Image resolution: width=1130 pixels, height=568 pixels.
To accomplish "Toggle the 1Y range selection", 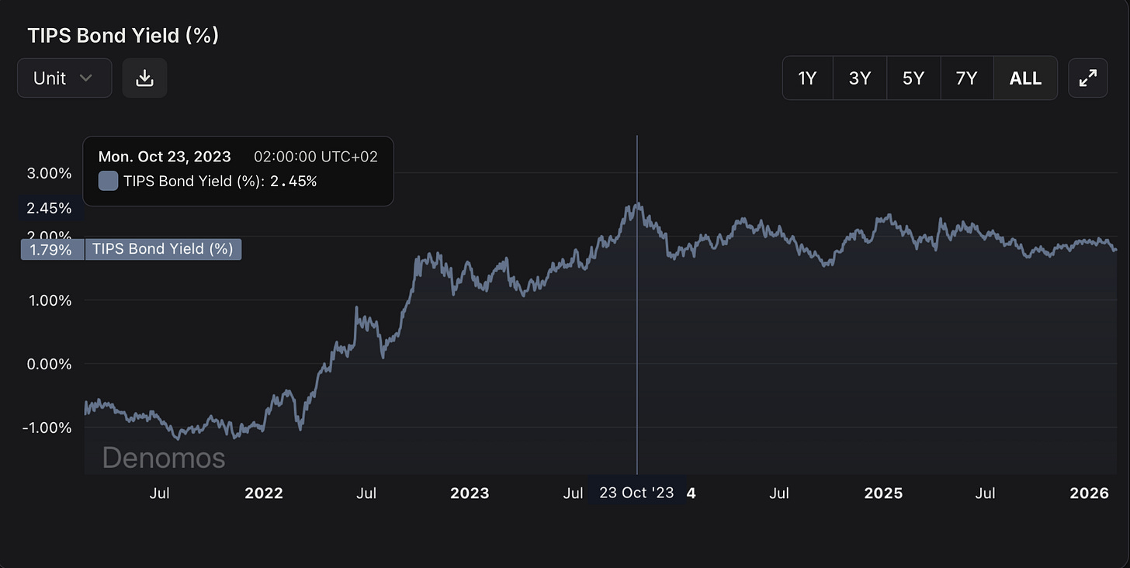I will pos(807,78).
